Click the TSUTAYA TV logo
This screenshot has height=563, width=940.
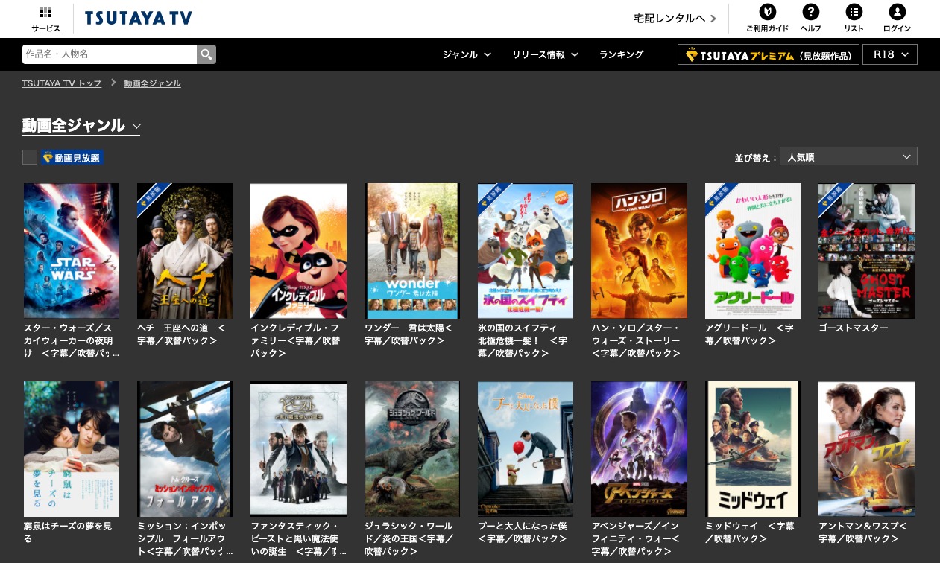pos(138,18)
